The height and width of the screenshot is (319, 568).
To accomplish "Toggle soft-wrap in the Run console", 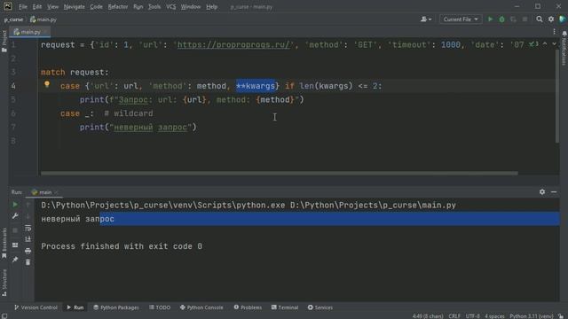I will pos(28,228).
